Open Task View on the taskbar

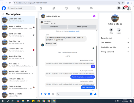13,101
